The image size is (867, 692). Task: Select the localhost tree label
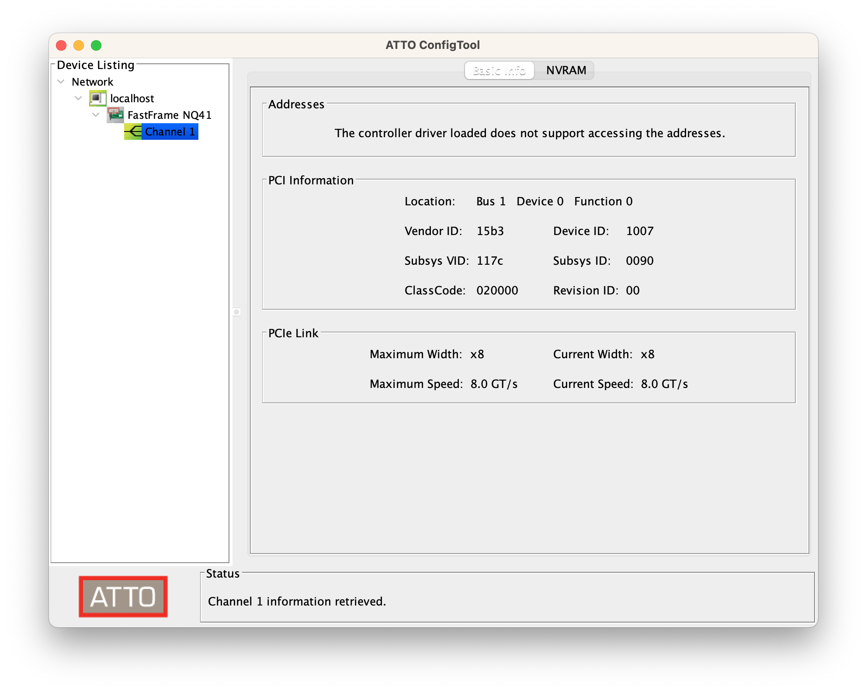132,98
